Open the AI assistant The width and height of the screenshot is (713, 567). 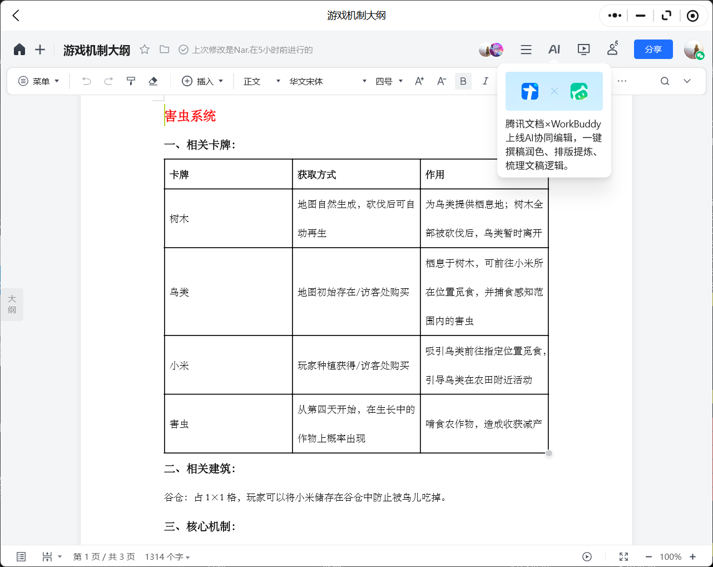554,50
